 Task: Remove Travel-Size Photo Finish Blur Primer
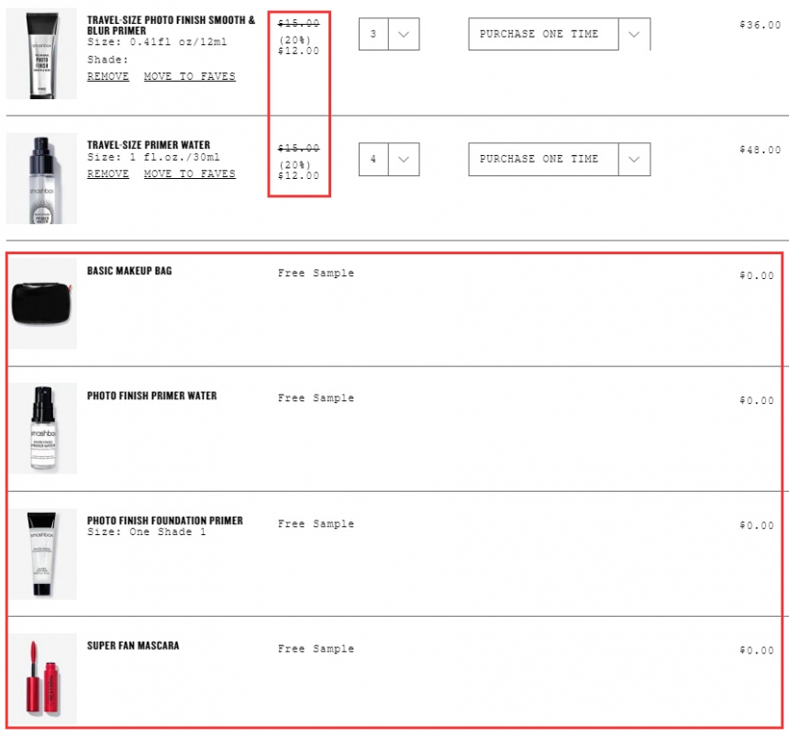pos(107,76)
